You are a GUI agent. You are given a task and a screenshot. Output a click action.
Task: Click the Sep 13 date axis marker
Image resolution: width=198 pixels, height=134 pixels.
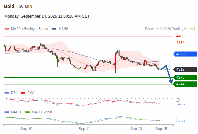click(x=136, y=129)
